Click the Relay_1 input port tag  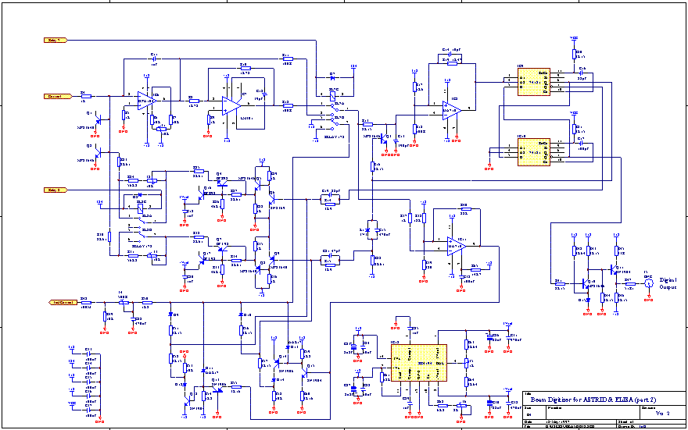[56, 38]
